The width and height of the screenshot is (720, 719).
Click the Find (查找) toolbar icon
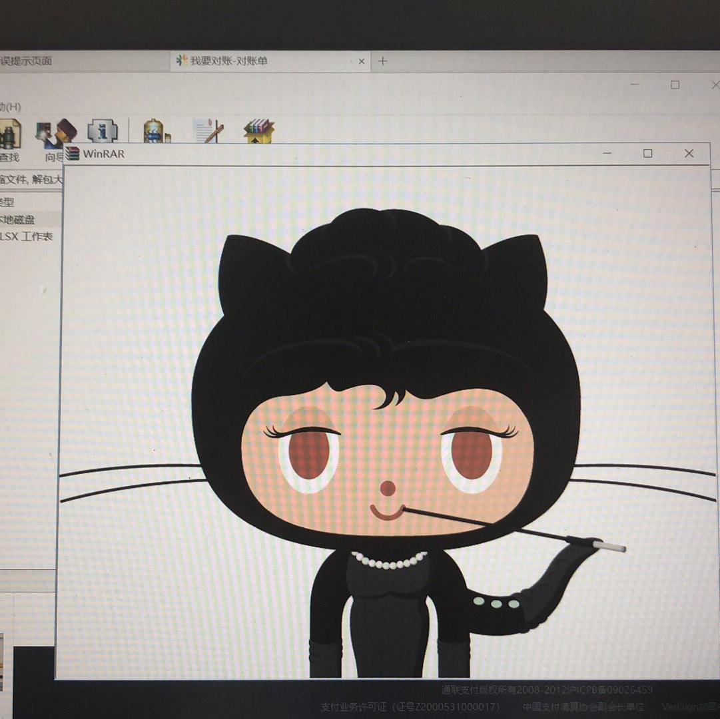9,135
